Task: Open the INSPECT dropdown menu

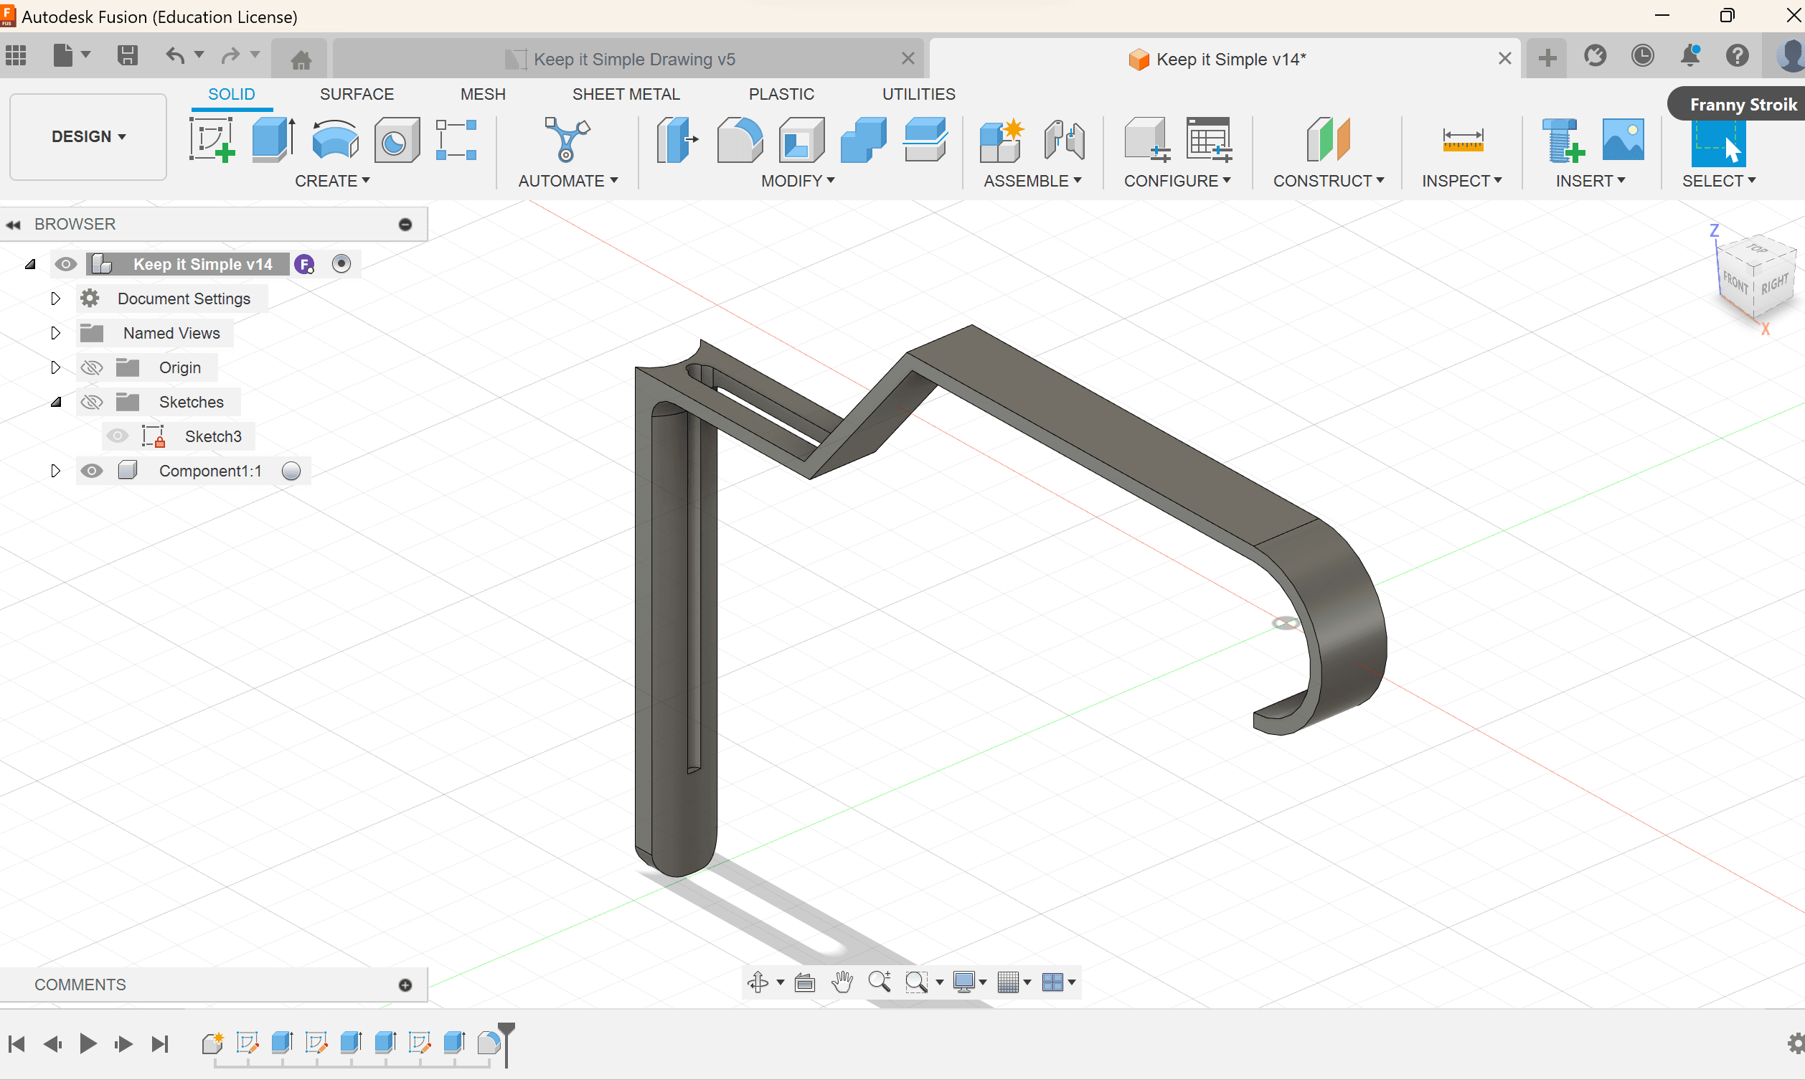Action: click(x=1461, y=181)
